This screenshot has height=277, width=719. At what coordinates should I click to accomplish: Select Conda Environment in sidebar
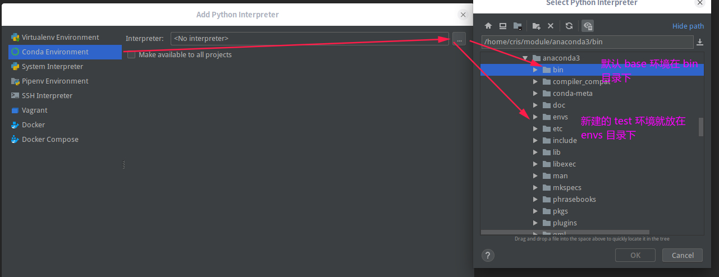(x=65, y=52)
